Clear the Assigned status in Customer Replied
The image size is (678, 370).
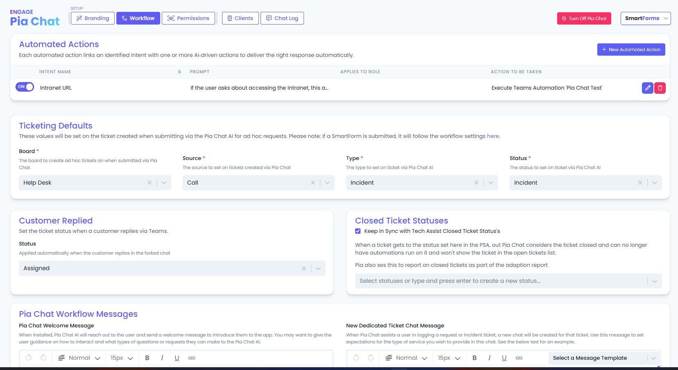[304, 268]
